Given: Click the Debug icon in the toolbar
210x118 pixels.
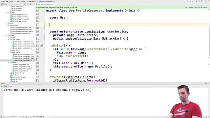Looking at the screenshot, I should (x=190, y=1).
